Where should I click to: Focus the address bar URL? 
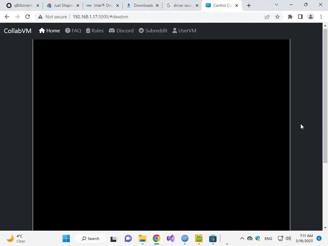[100, 17]
